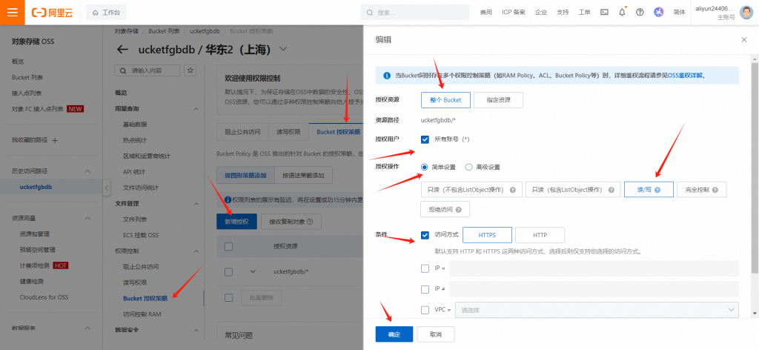Expand the bucket region dropdown chevron
759x350 pixels.
283,49
